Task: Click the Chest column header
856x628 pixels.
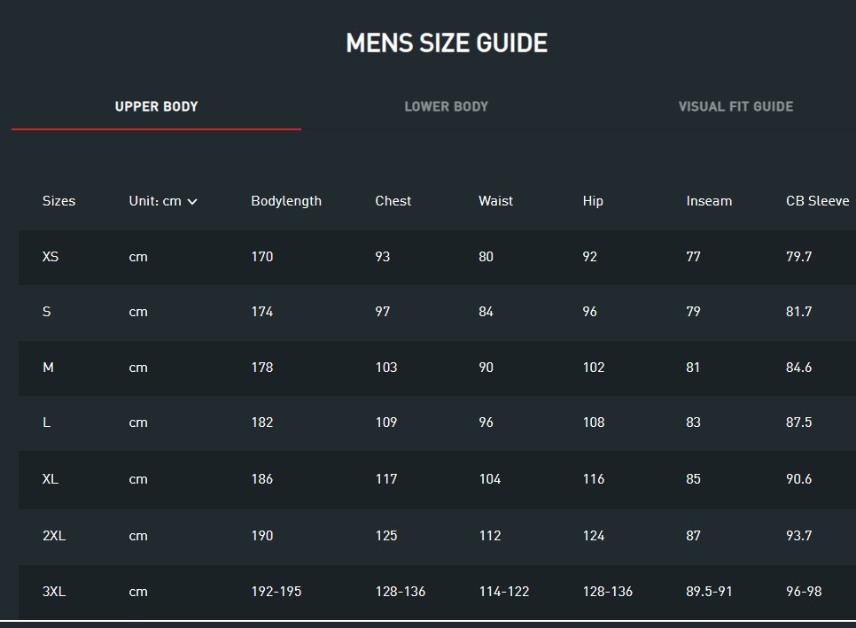Action: coord(393,201)
